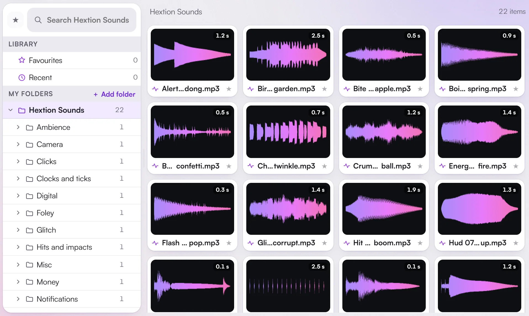Image resolution: width=529 pixels, height=316 pixels.
Task: Click the waveform icon beside B...confetti.mp3
Action: click(x=155, y=166)
